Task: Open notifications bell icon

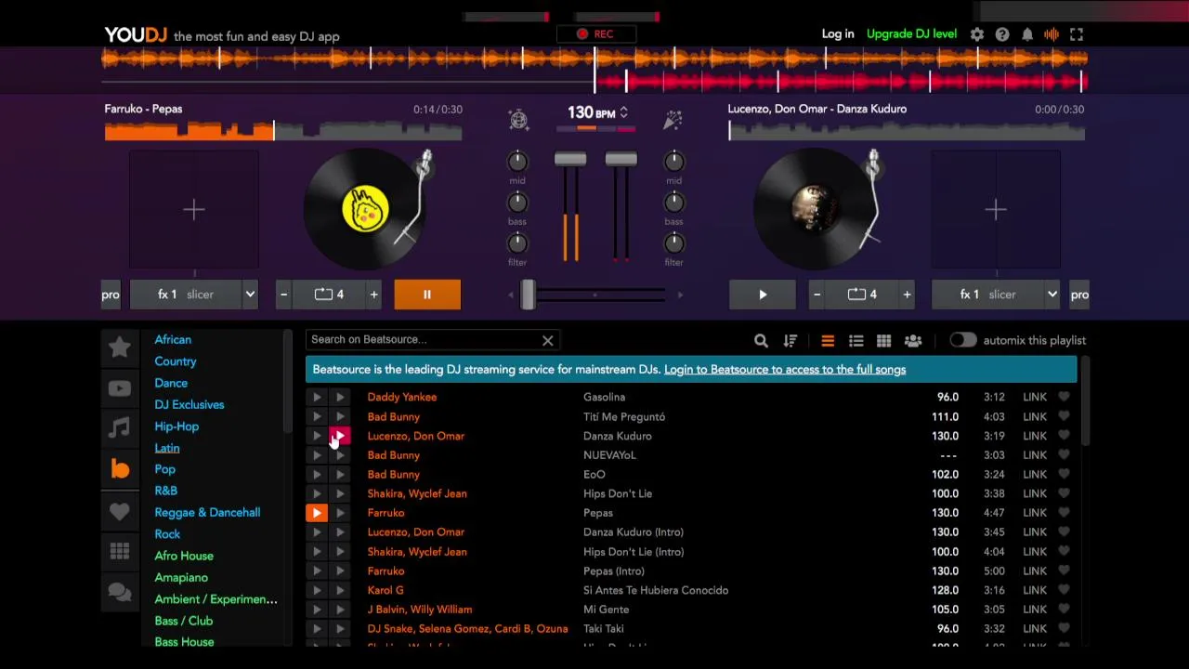Action: 1027,34
